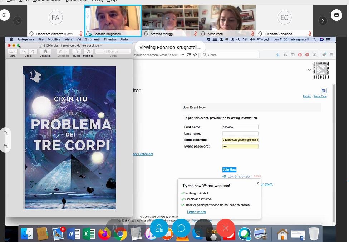Click Eleonora Candiano avatar tile
Image resolution: width=349 pixels, height=242 pixels.
click(x=284, y=21)
